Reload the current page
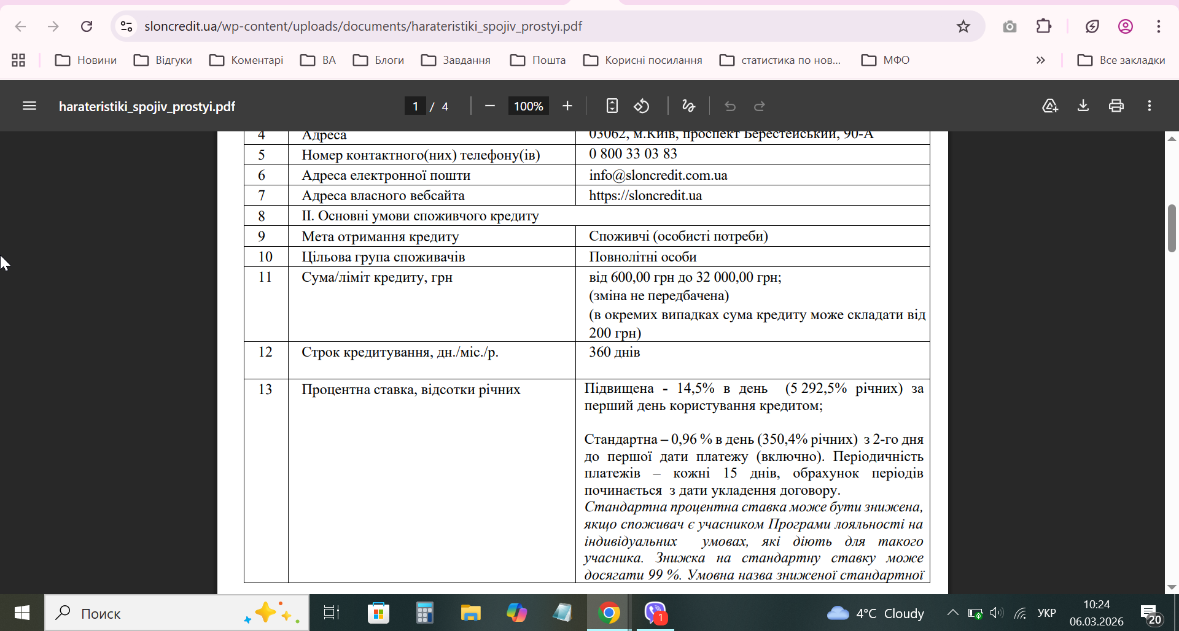Screen dimensions: 1179x631 click(x=87, y=26)
